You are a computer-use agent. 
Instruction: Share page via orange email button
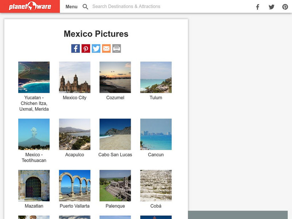tap(106, 49)
